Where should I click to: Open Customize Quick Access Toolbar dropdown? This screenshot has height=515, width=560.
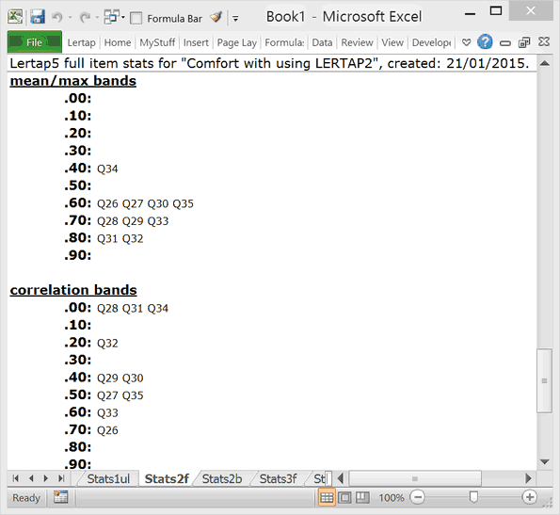tap(235, 18)
